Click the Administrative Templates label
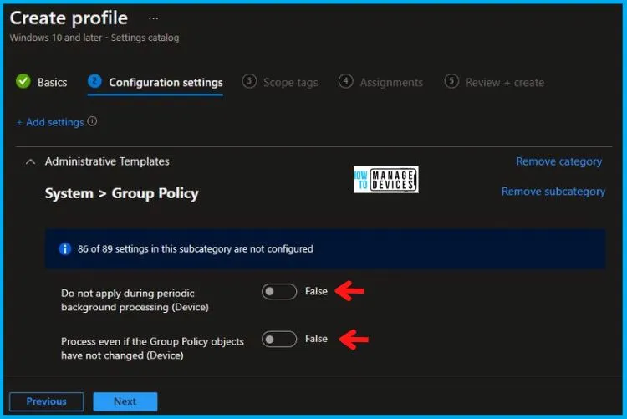 click(x=107, y=161)
